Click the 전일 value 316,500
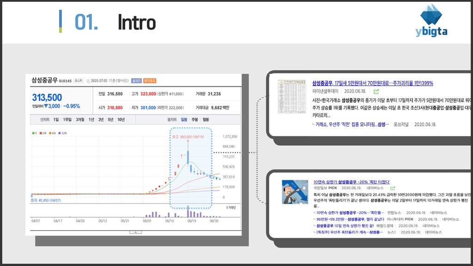473x266 pixels. 115,94
